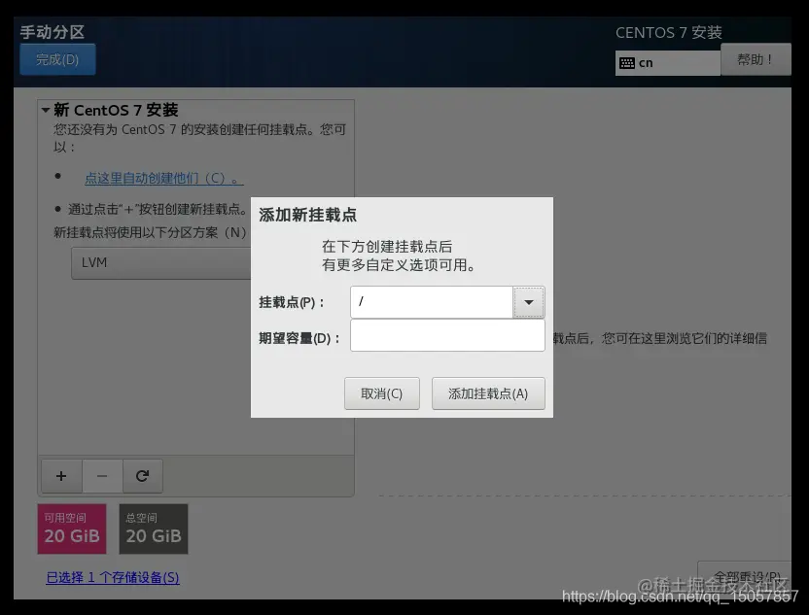The width and height of the screenshot is (809, 615).
Task: Click the 通过点击“+”按钮创建新挂载点 instruction
Action: click(157, 209)
